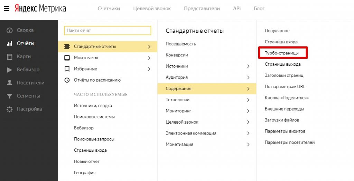Click the hamburger menu icon
The width and height of the screenshot is (354, 181).
7,9
